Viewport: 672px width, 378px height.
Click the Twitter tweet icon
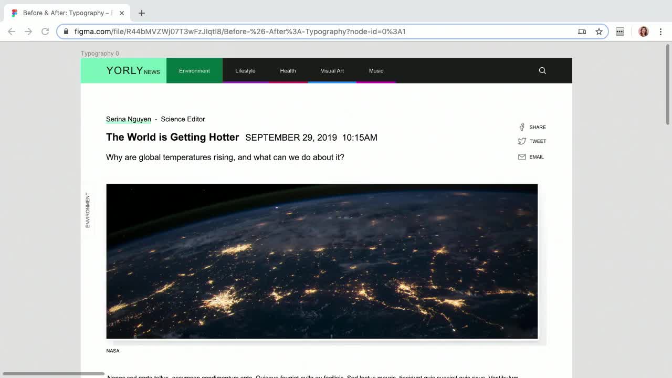tap(522, 141)
